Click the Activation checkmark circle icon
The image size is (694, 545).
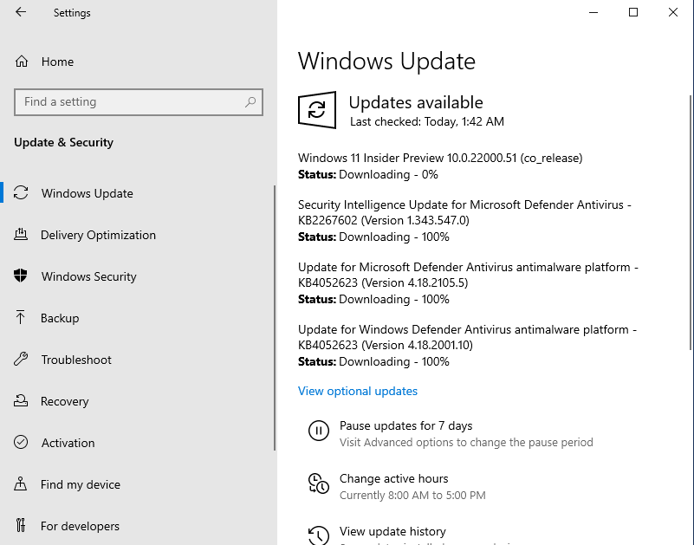(x=21, y=442)
